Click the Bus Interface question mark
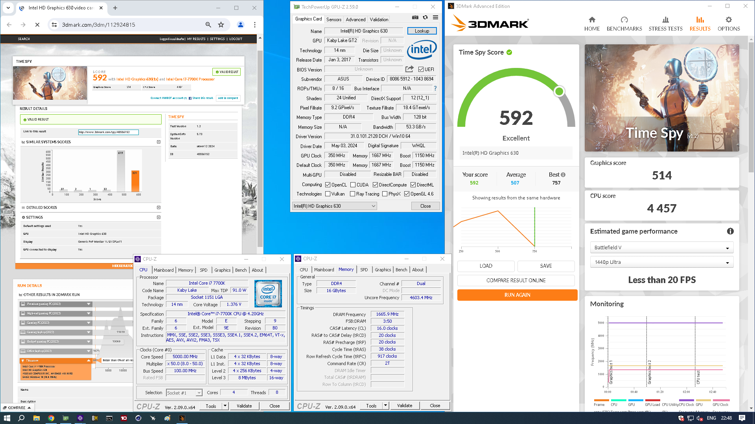This screenshot has height=424, width=755. tap(435, 88)
